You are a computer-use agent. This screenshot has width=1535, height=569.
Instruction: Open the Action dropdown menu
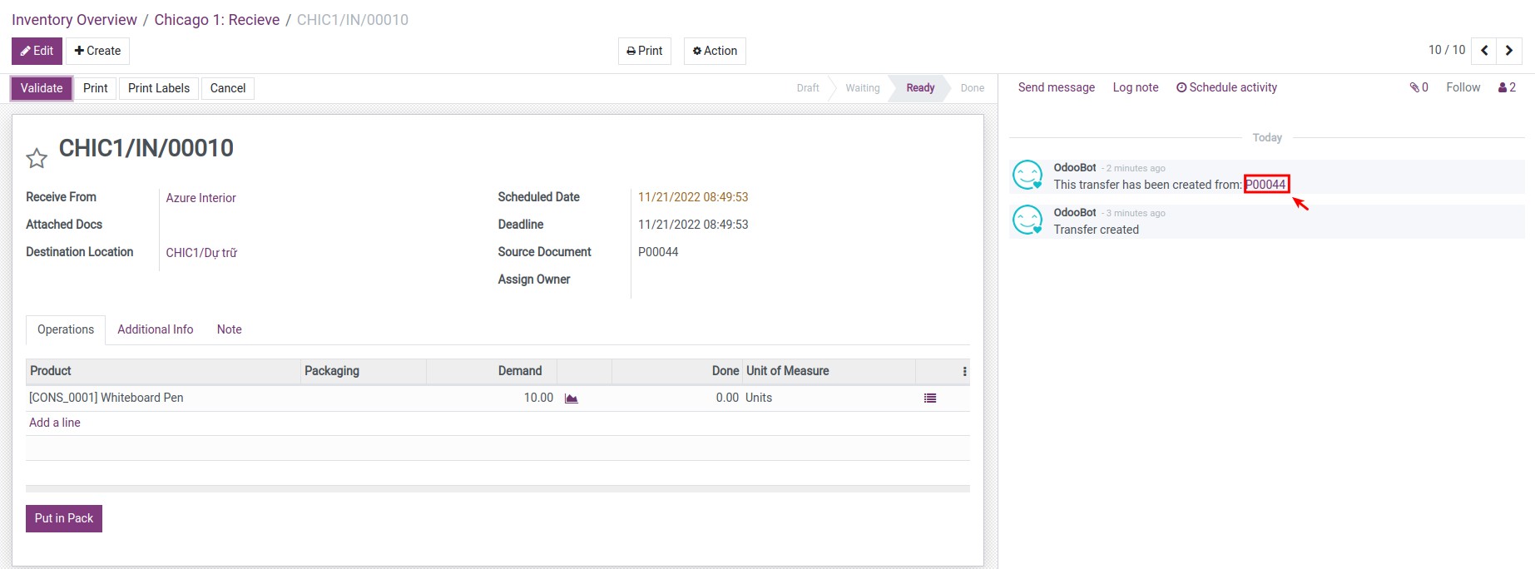coord(715,51)
